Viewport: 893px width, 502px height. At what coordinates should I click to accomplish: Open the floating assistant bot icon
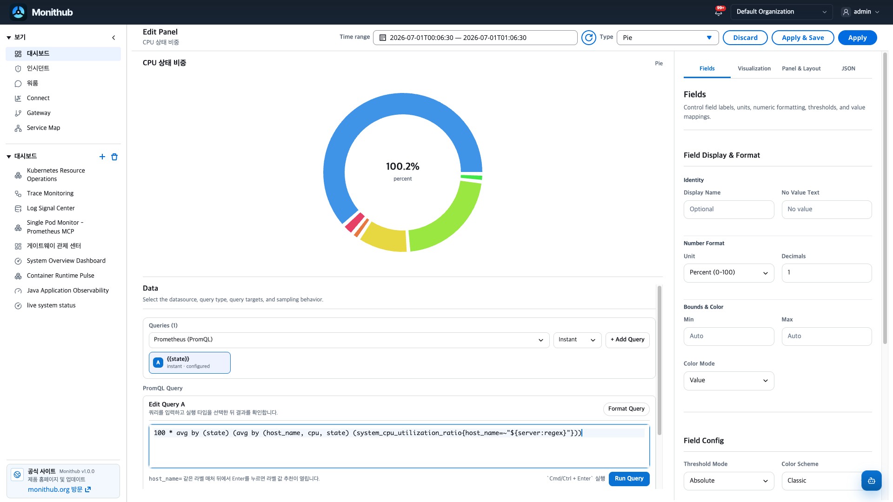click(x=871, y=481)
